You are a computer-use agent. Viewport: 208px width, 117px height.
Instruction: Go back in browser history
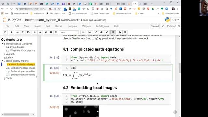[x=2, y=9]
